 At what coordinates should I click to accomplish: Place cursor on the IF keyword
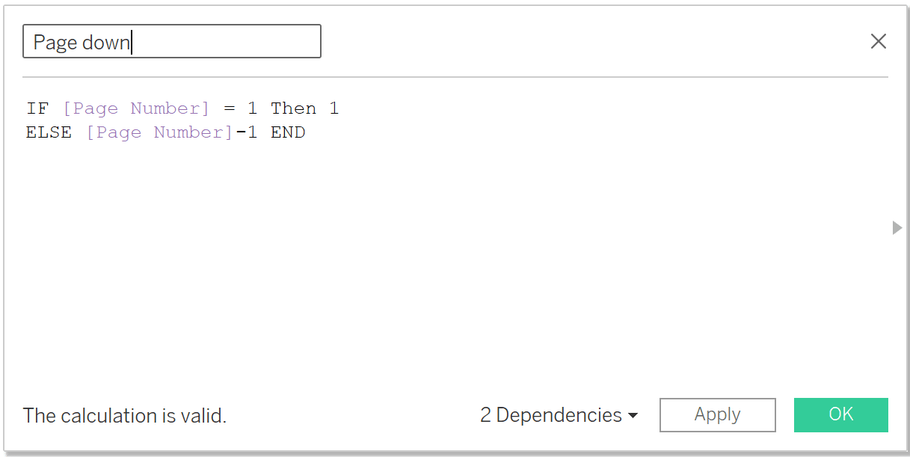click(37, 108)
